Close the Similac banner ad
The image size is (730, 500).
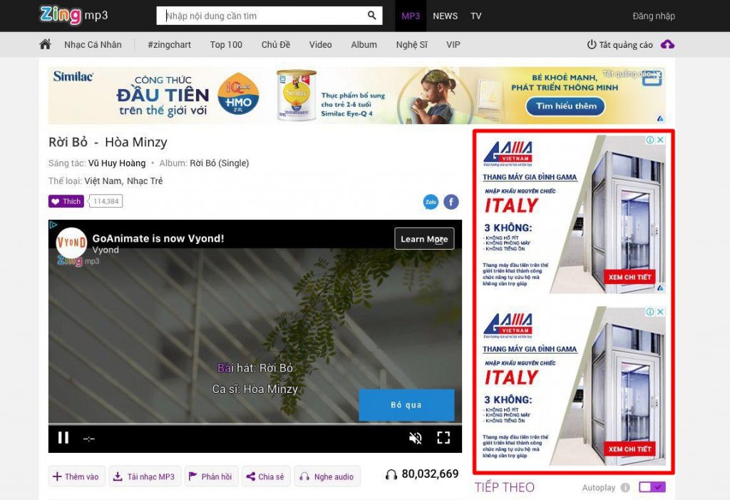[657, 73]
